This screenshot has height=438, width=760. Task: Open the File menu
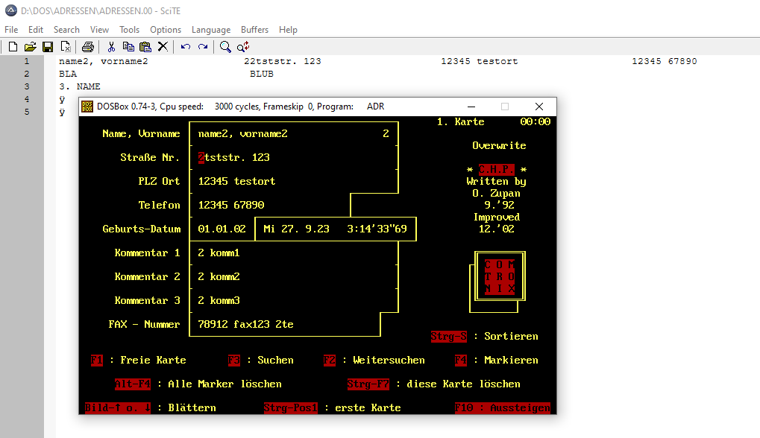[11, 30]
